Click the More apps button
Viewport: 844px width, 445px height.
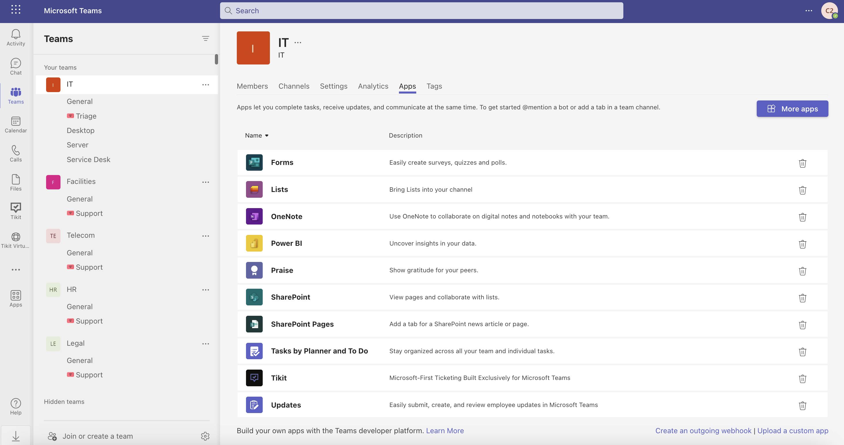[x=792, y=109]
